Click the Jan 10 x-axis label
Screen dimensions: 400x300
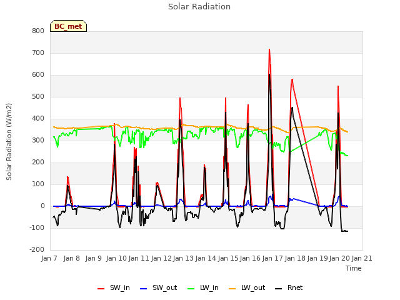point(116,258)
